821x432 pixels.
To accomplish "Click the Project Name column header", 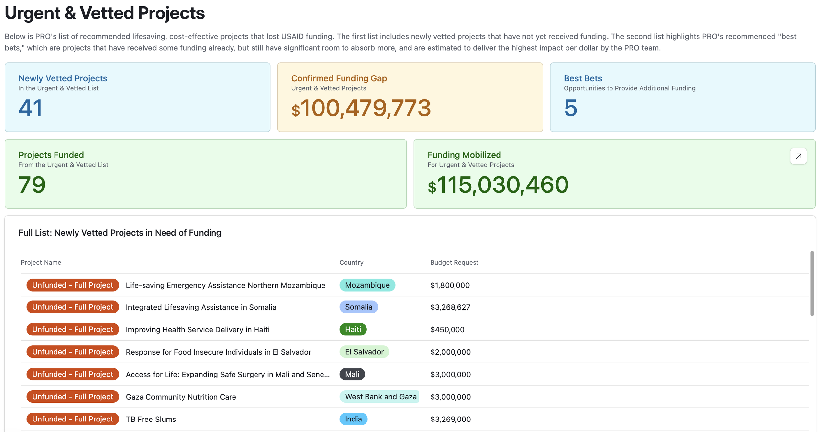I will pyautogui.click(x=41, y=262).
